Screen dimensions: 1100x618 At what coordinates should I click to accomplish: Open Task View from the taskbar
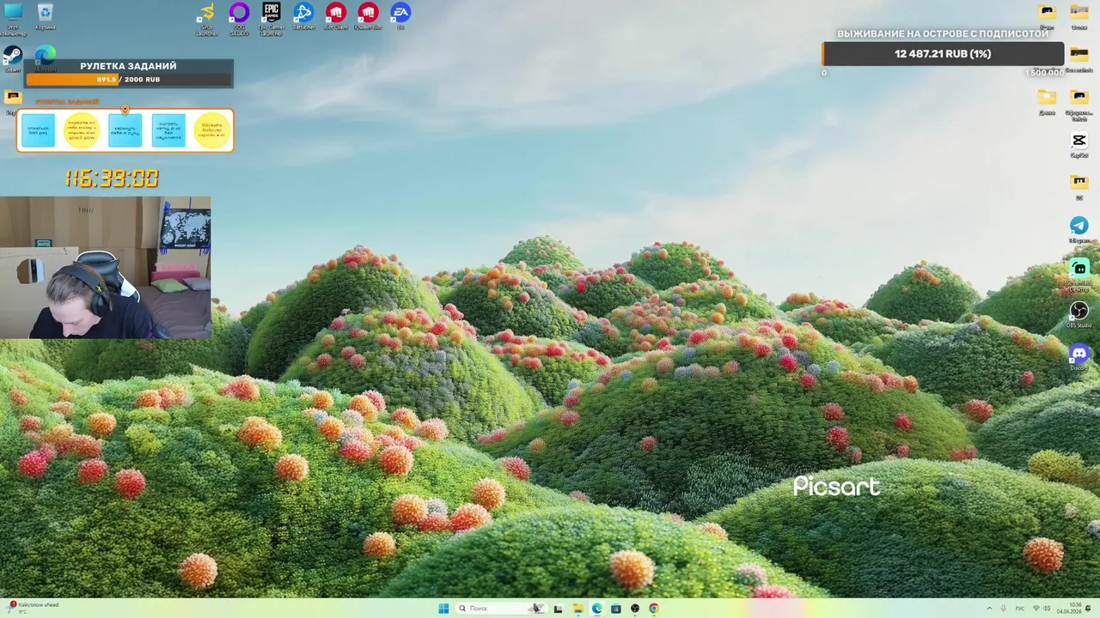[558, 609]
